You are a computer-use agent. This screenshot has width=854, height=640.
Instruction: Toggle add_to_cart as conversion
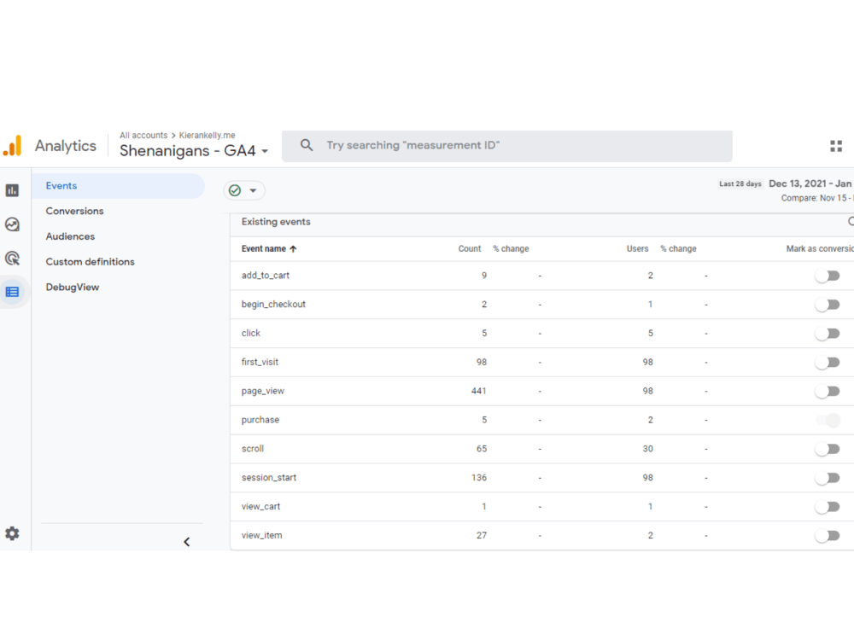click(x=828, y=276)
